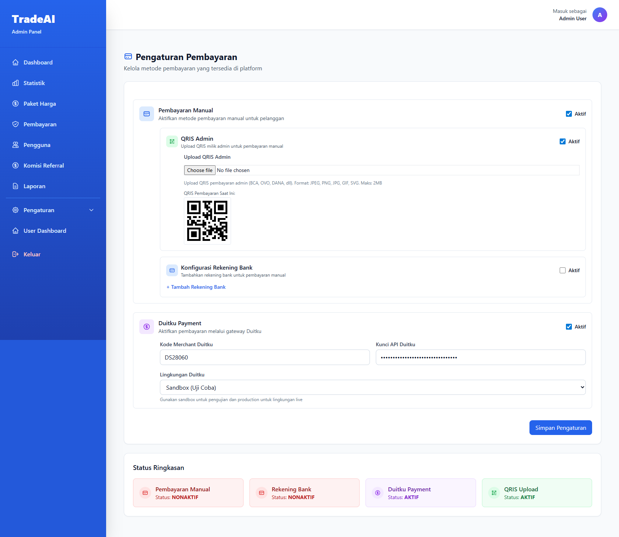Image resolution: width=619 pixels, height=537 pixels.
Task: Click the Pembayaran shield icon
Action: pos(15,124)
